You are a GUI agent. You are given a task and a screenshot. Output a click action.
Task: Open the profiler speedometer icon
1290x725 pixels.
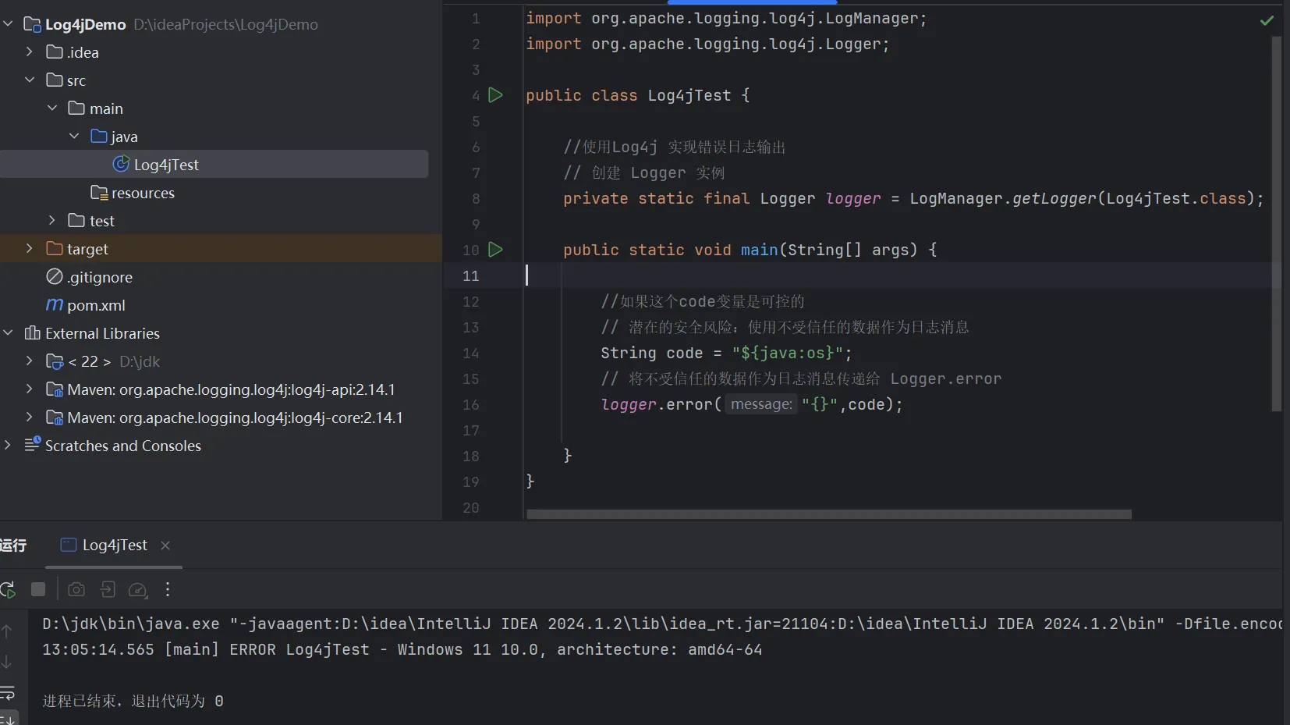(138, 590)
